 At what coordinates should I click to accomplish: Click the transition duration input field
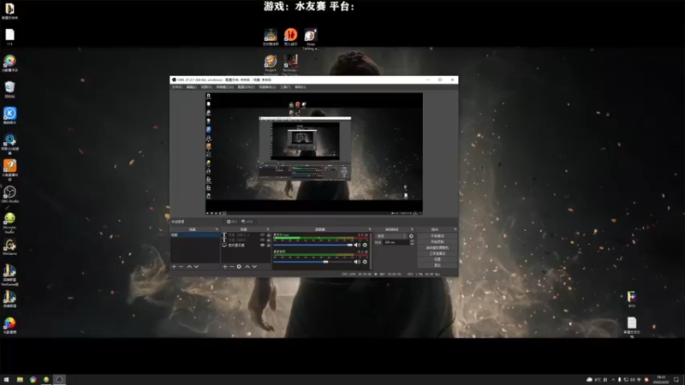(x=396, y=242)
